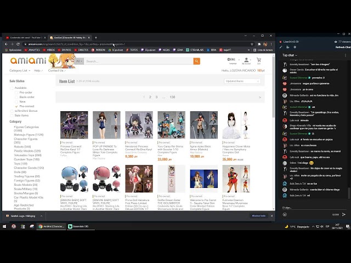351x263 pixels.
Task: Close the downloads bar
Action: 272,216
